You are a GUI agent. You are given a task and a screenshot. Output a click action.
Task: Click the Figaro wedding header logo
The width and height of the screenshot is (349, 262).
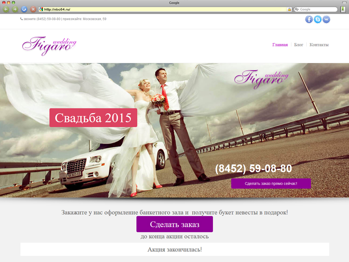pos(49,46)
